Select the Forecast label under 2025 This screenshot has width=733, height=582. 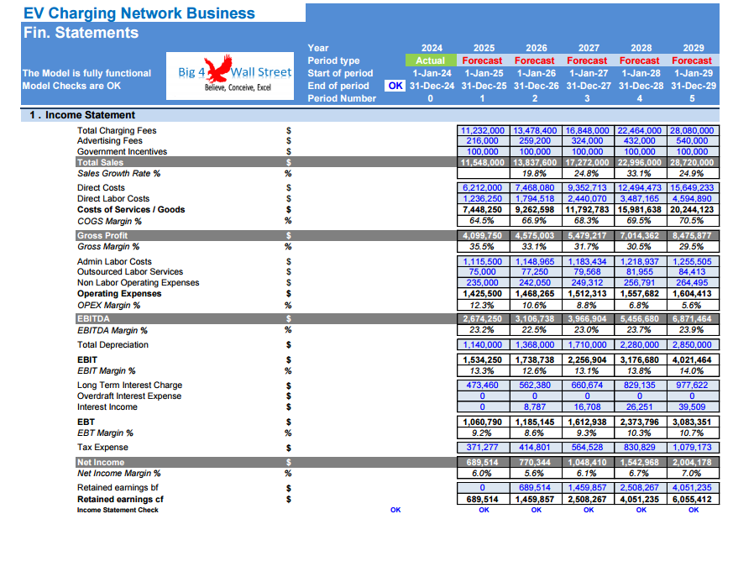pos(482,60)
